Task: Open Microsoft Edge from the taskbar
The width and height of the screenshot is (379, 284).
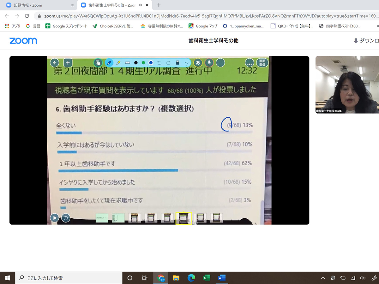Action: pyautogui.click(x=191, y=278)
